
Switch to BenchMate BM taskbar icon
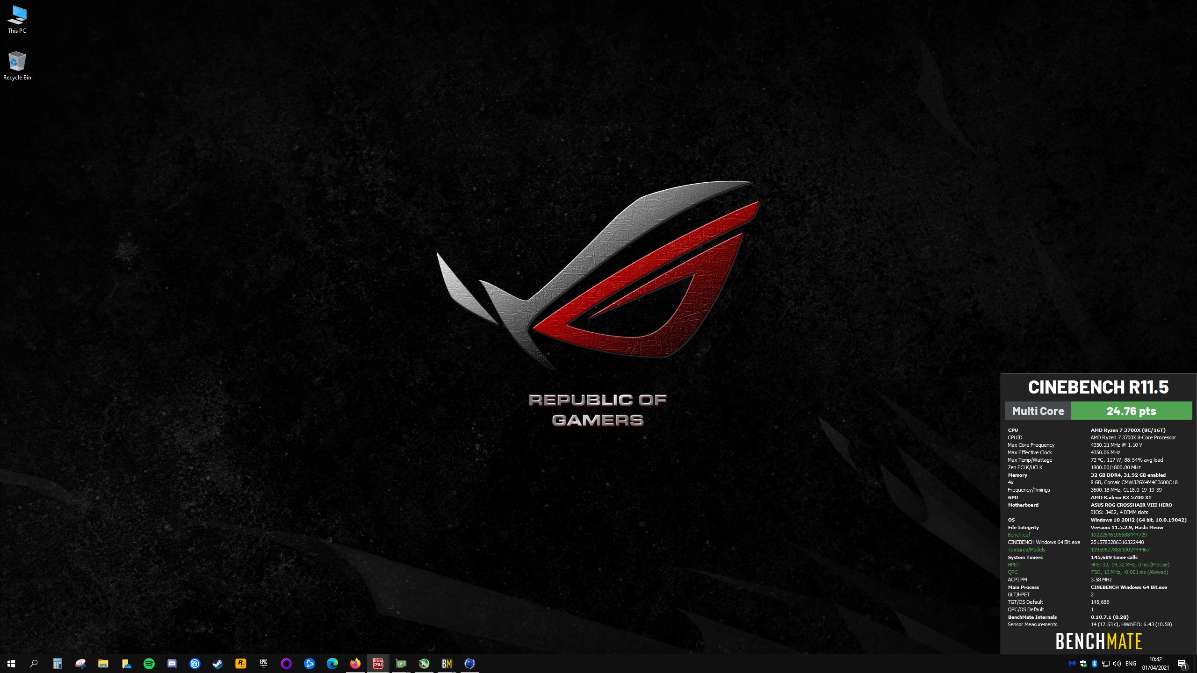(447, 664)
